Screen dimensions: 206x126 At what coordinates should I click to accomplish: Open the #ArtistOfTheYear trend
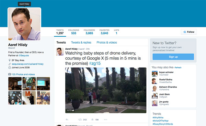[x=160, y=121]
